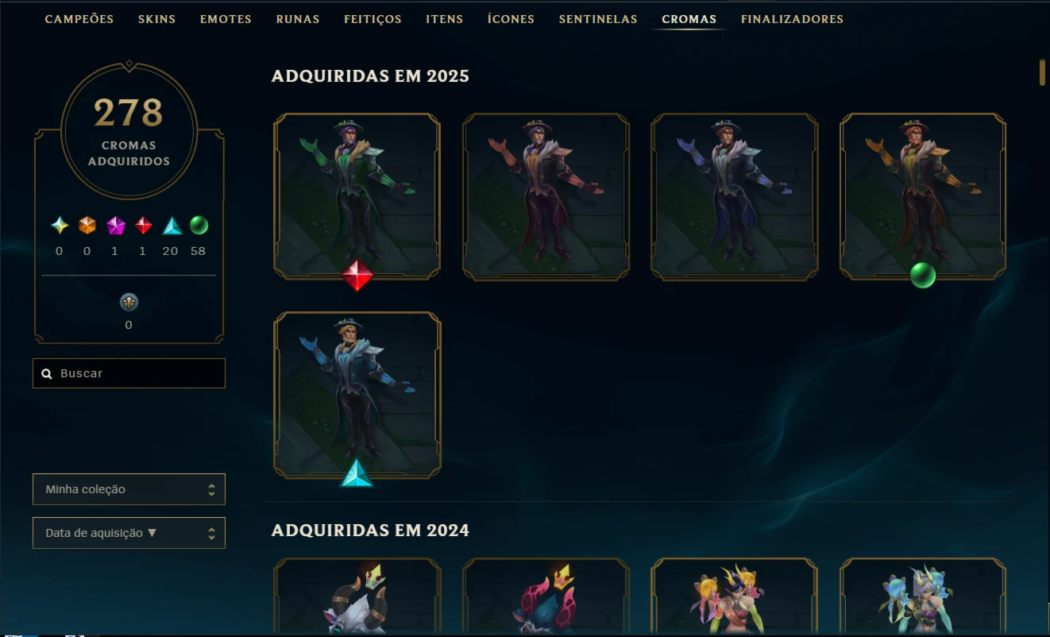Open the Data de aquisição sort dropdown
1050x637 pixels.
click(129, 533)
